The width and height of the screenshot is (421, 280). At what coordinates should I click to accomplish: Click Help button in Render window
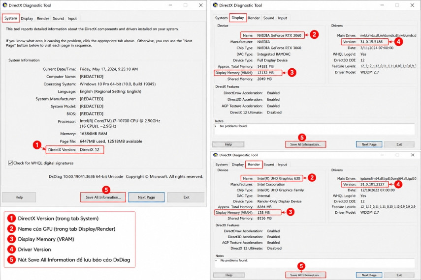point(229,275)
